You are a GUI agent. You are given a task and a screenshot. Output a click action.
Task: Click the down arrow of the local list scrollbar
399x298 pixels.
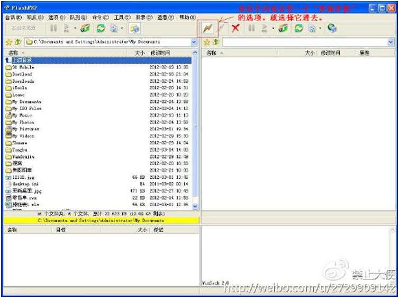tap(195, 206)
